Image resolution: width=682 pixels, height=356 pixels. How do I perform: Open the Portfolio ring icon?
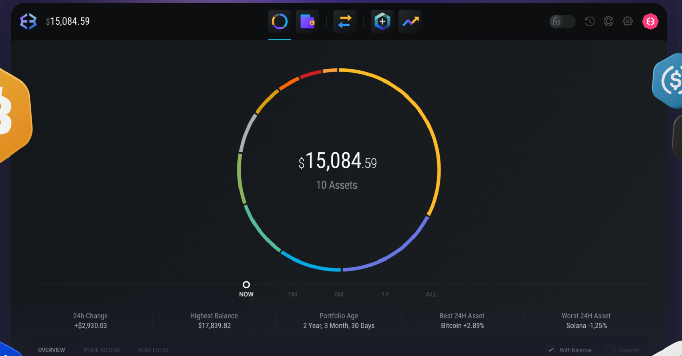tap(279, 21)
